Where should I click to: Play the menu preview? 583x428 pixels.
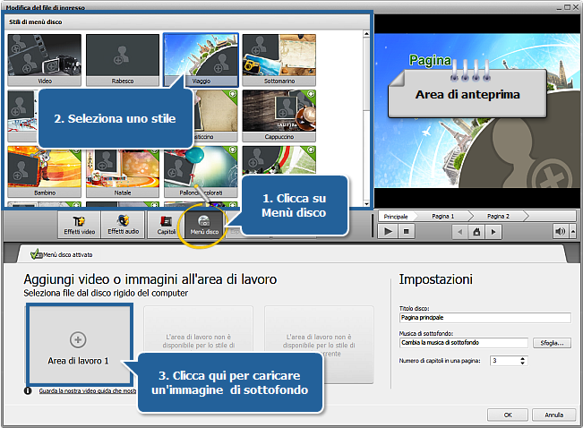coord(388,232)
